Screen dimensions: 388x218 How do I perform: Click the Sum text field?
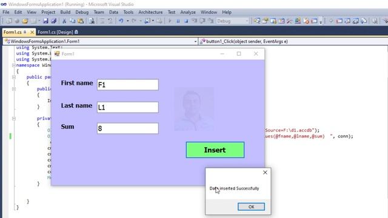128,128
